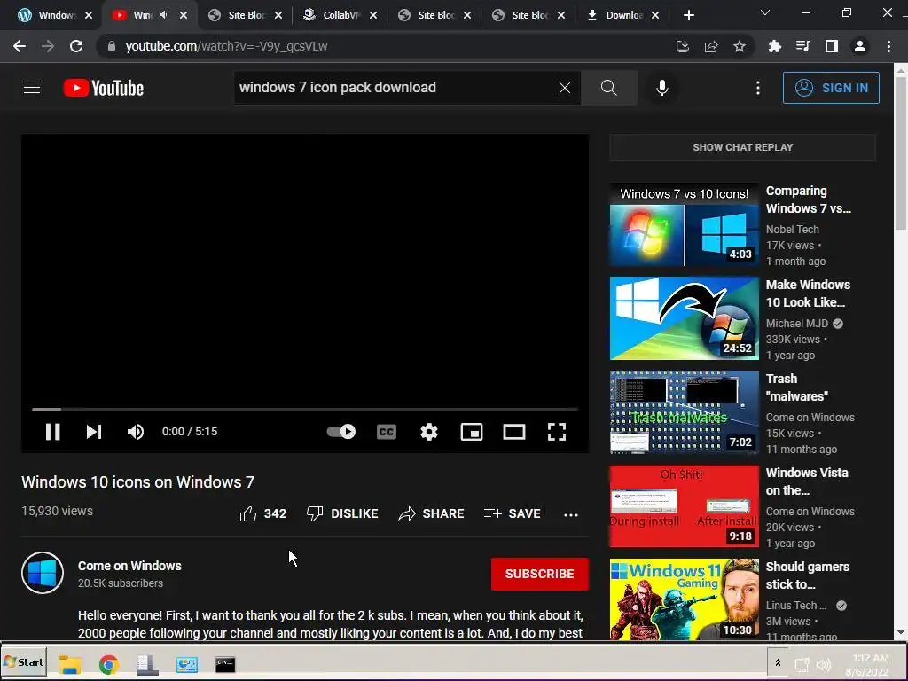Screen dimensions: 908x681
Task: Open Chrome three-dot menu
Action: (x=888, y=46)
